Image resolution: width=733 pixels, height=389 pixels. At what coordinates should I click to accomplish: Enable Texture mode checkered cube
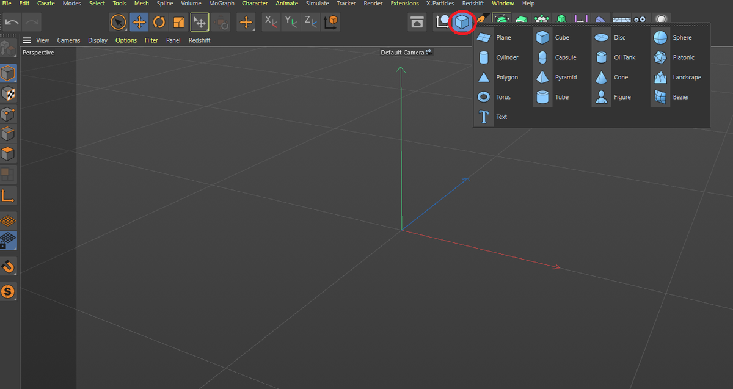(8, 94)
